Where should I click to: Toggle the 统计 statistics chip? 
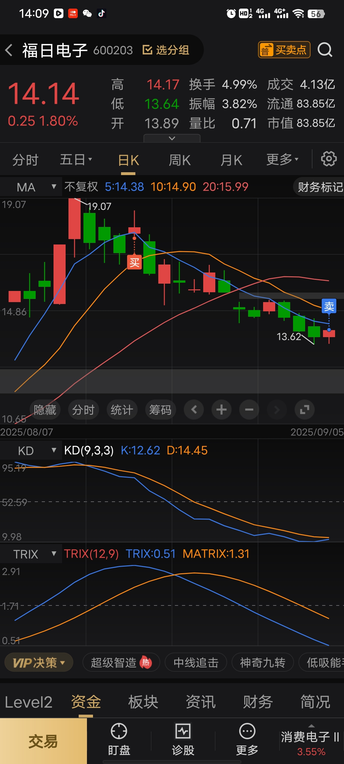pos(122,410)
